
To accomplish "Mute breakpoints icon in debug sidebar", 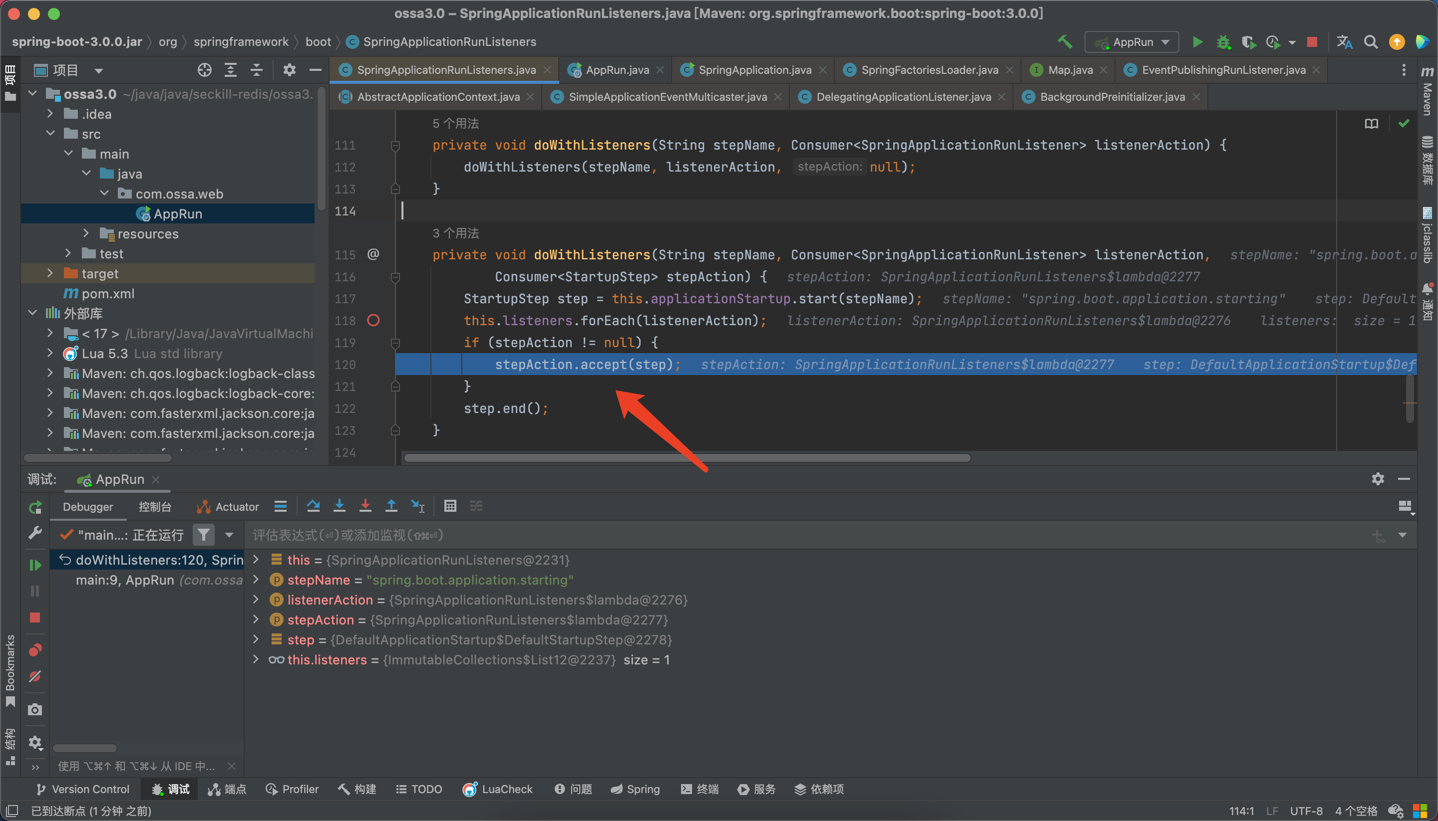I will click(x=35, y=676).
